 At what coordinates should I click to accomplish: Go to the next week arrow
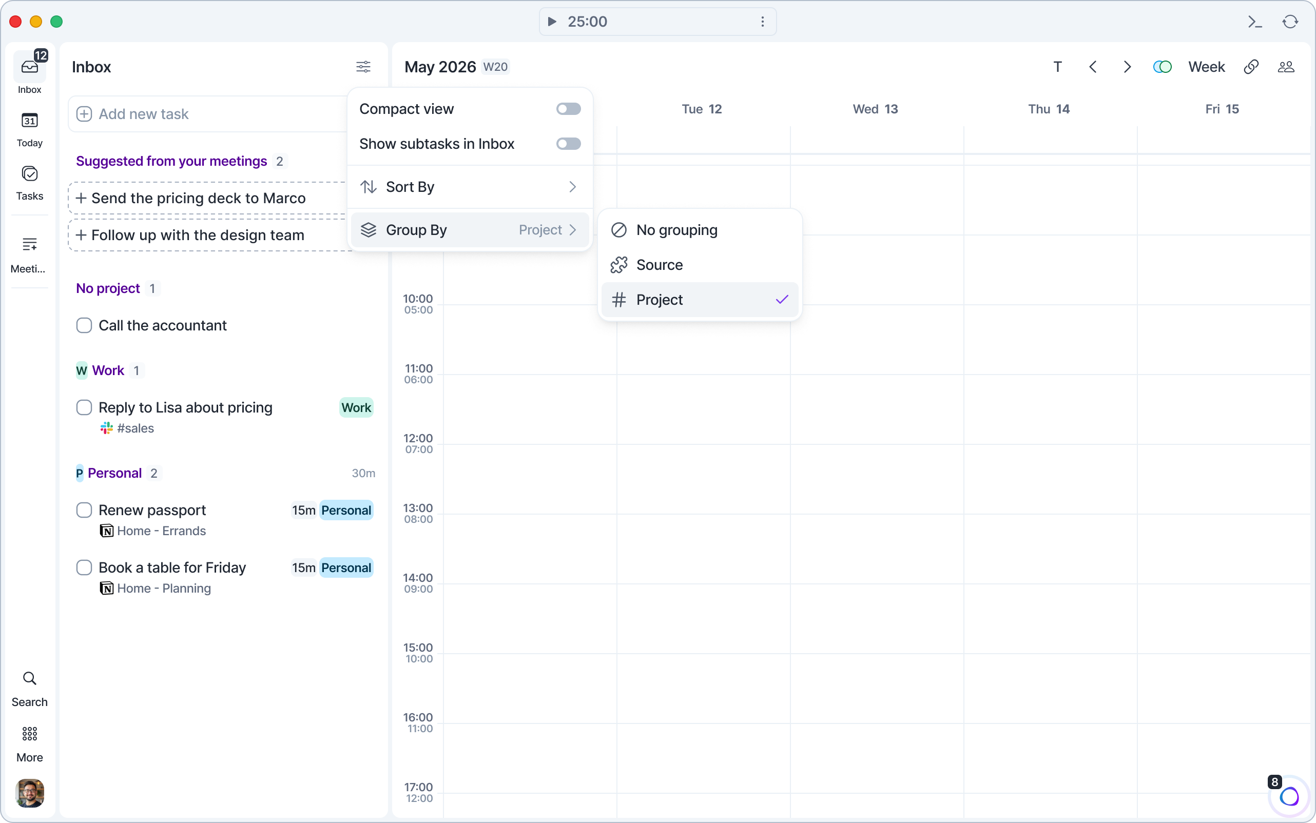click(x=1127, y=66)
